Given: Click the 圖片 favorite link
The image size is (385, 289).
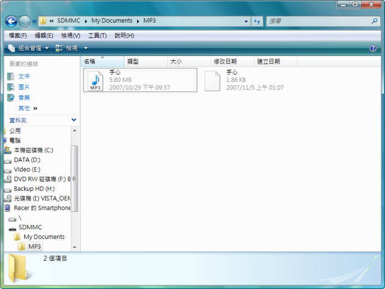Looking at the screenshot, I should [x=24, y=87].
